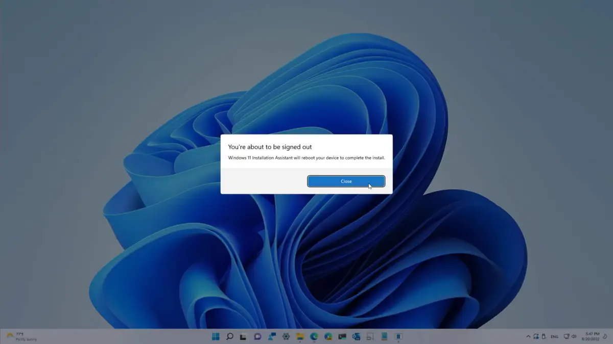Click the volume speaker tray icon

click(x=574, y=336)
